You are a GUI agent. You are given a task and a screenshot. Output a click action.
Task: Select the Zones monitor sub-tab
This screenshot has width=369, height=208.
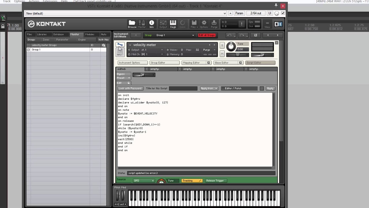[46, 40]
